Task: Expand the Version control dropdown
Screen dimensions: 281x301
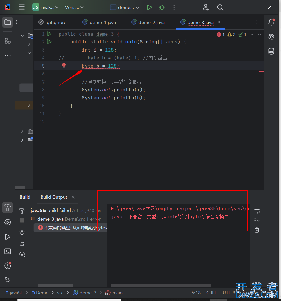Action: (x=74, y=7)
